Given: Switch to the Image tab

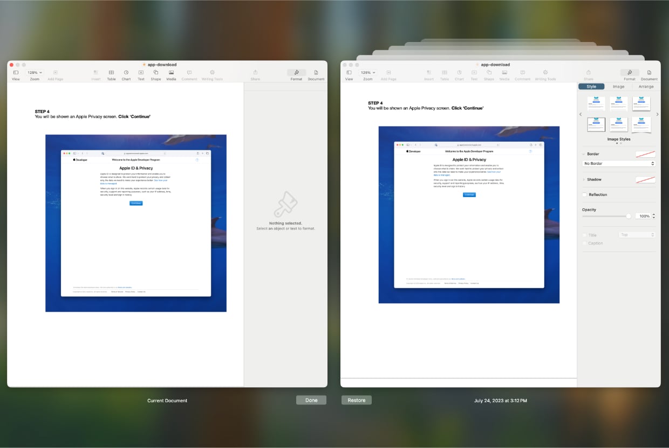Looking at the screenshot, I should [x=618, y=86].
